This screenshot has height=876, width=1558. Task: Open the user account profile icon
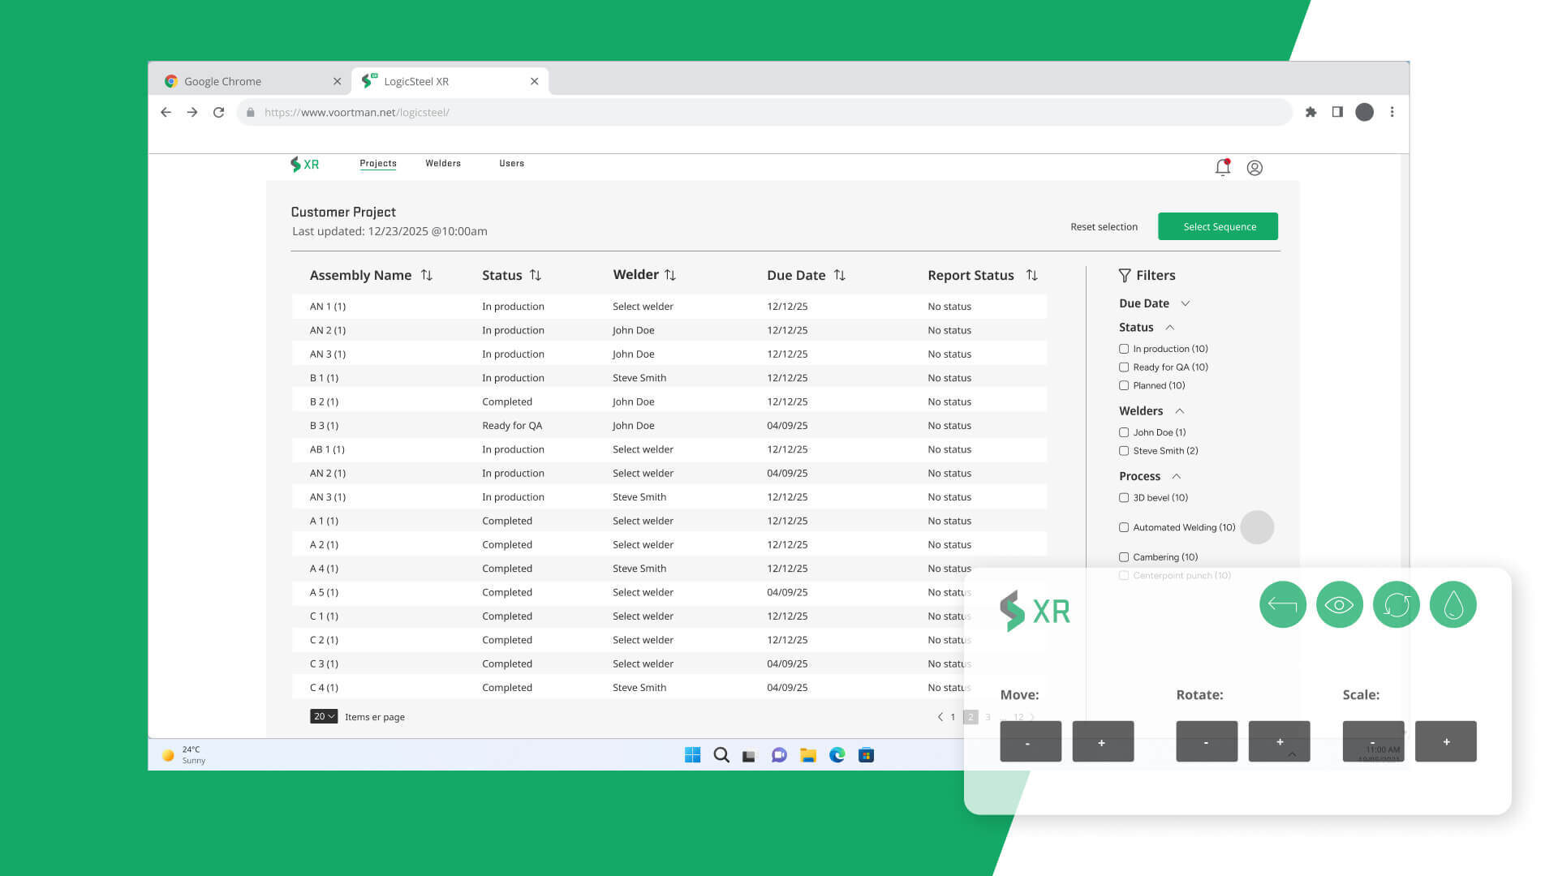[x=1255, y=168]
